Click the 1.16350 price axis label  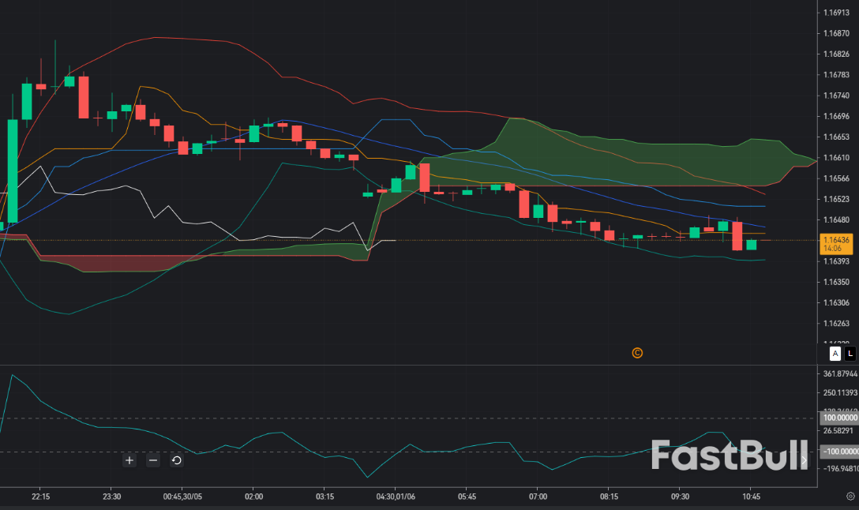[837, 282]
